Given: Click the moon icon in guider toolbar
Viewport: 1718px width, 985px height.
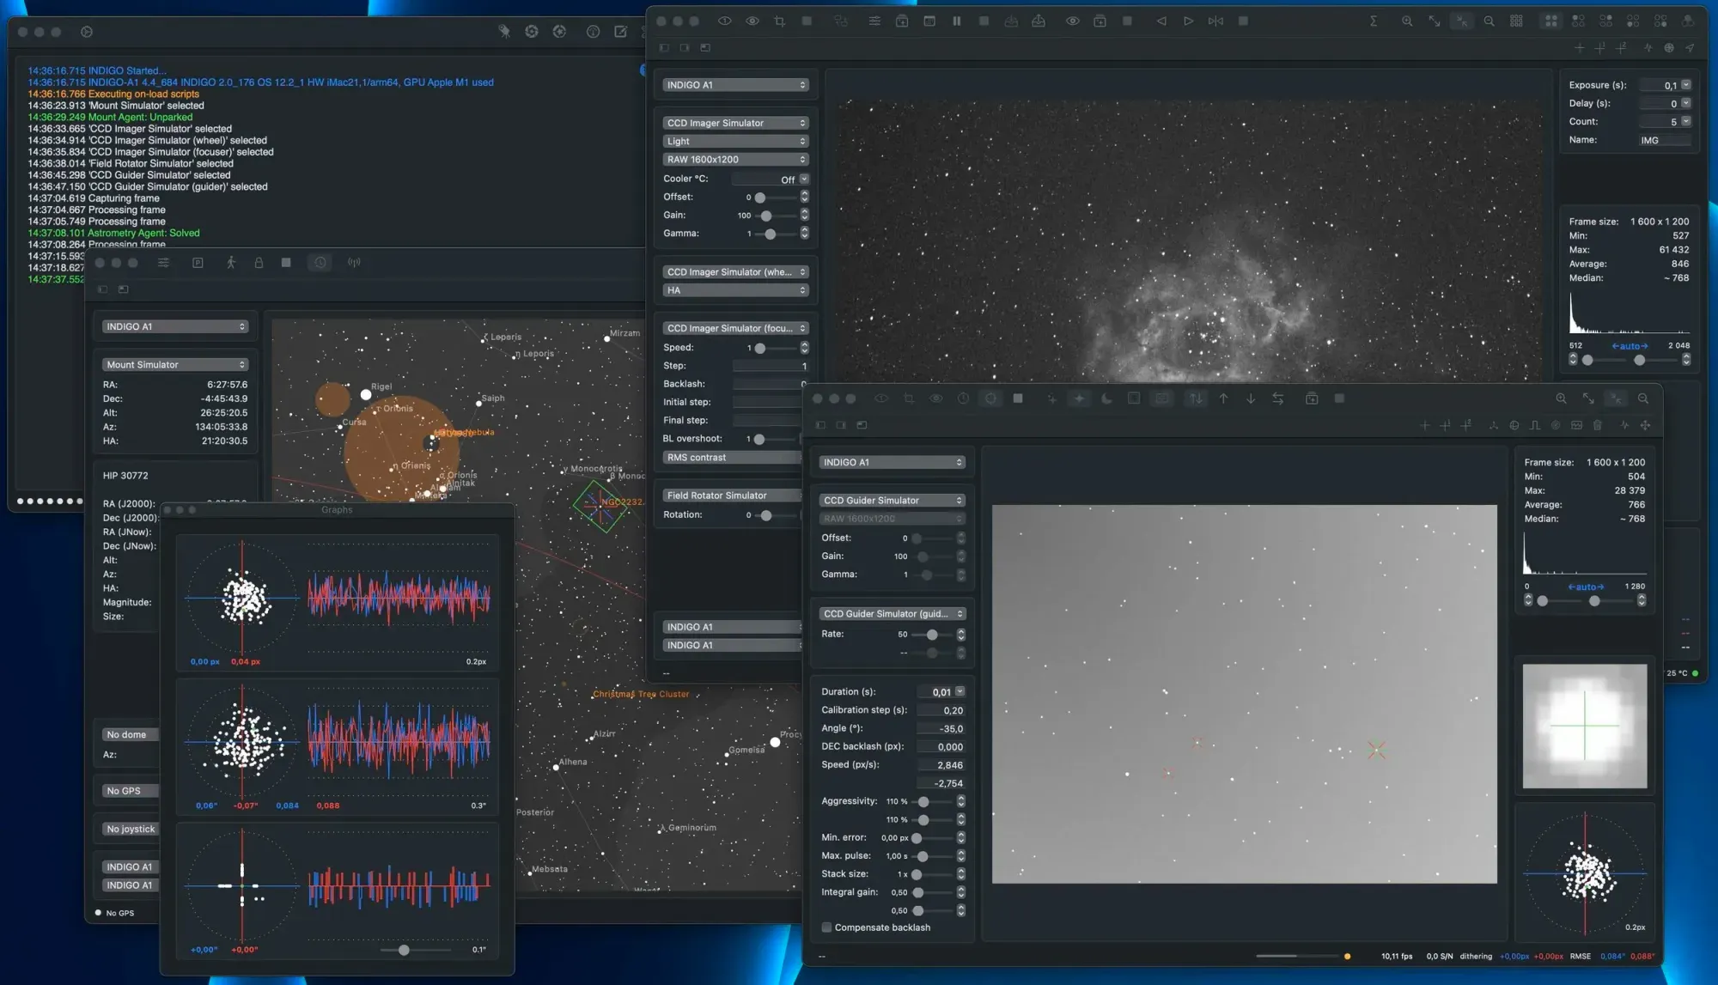Looking at the screenshot, I should [1106, 398].
